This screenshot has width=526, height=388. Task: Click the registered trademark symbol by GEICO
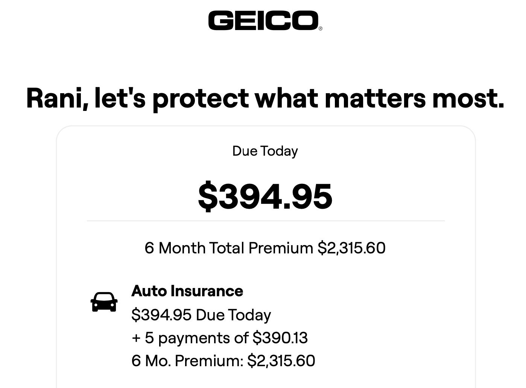click(x=321, y=29)
